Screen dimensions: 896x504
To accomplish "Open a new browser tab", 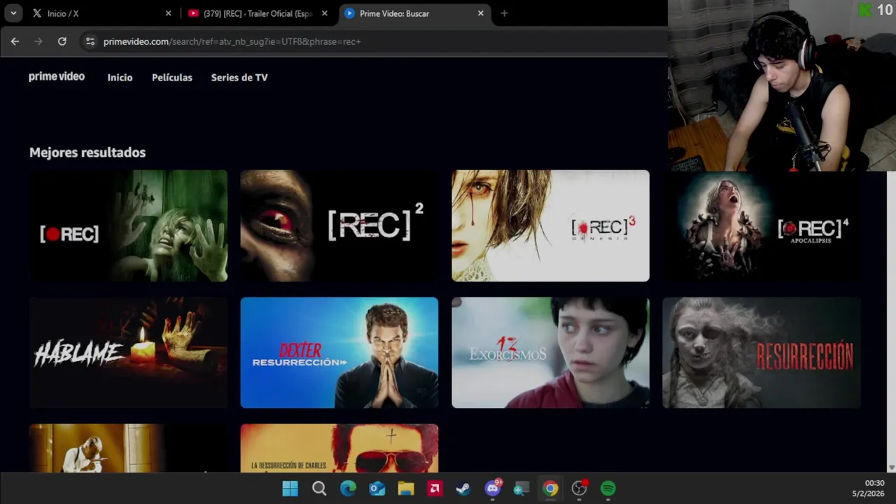I will pos(504,13).
